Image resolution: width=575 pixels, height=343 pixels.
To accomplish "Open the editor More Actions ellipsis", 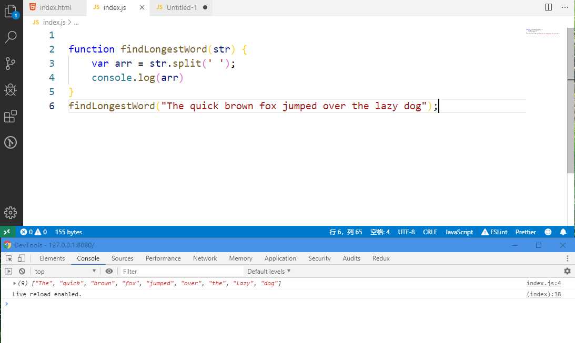I will (x=564, y=7).
